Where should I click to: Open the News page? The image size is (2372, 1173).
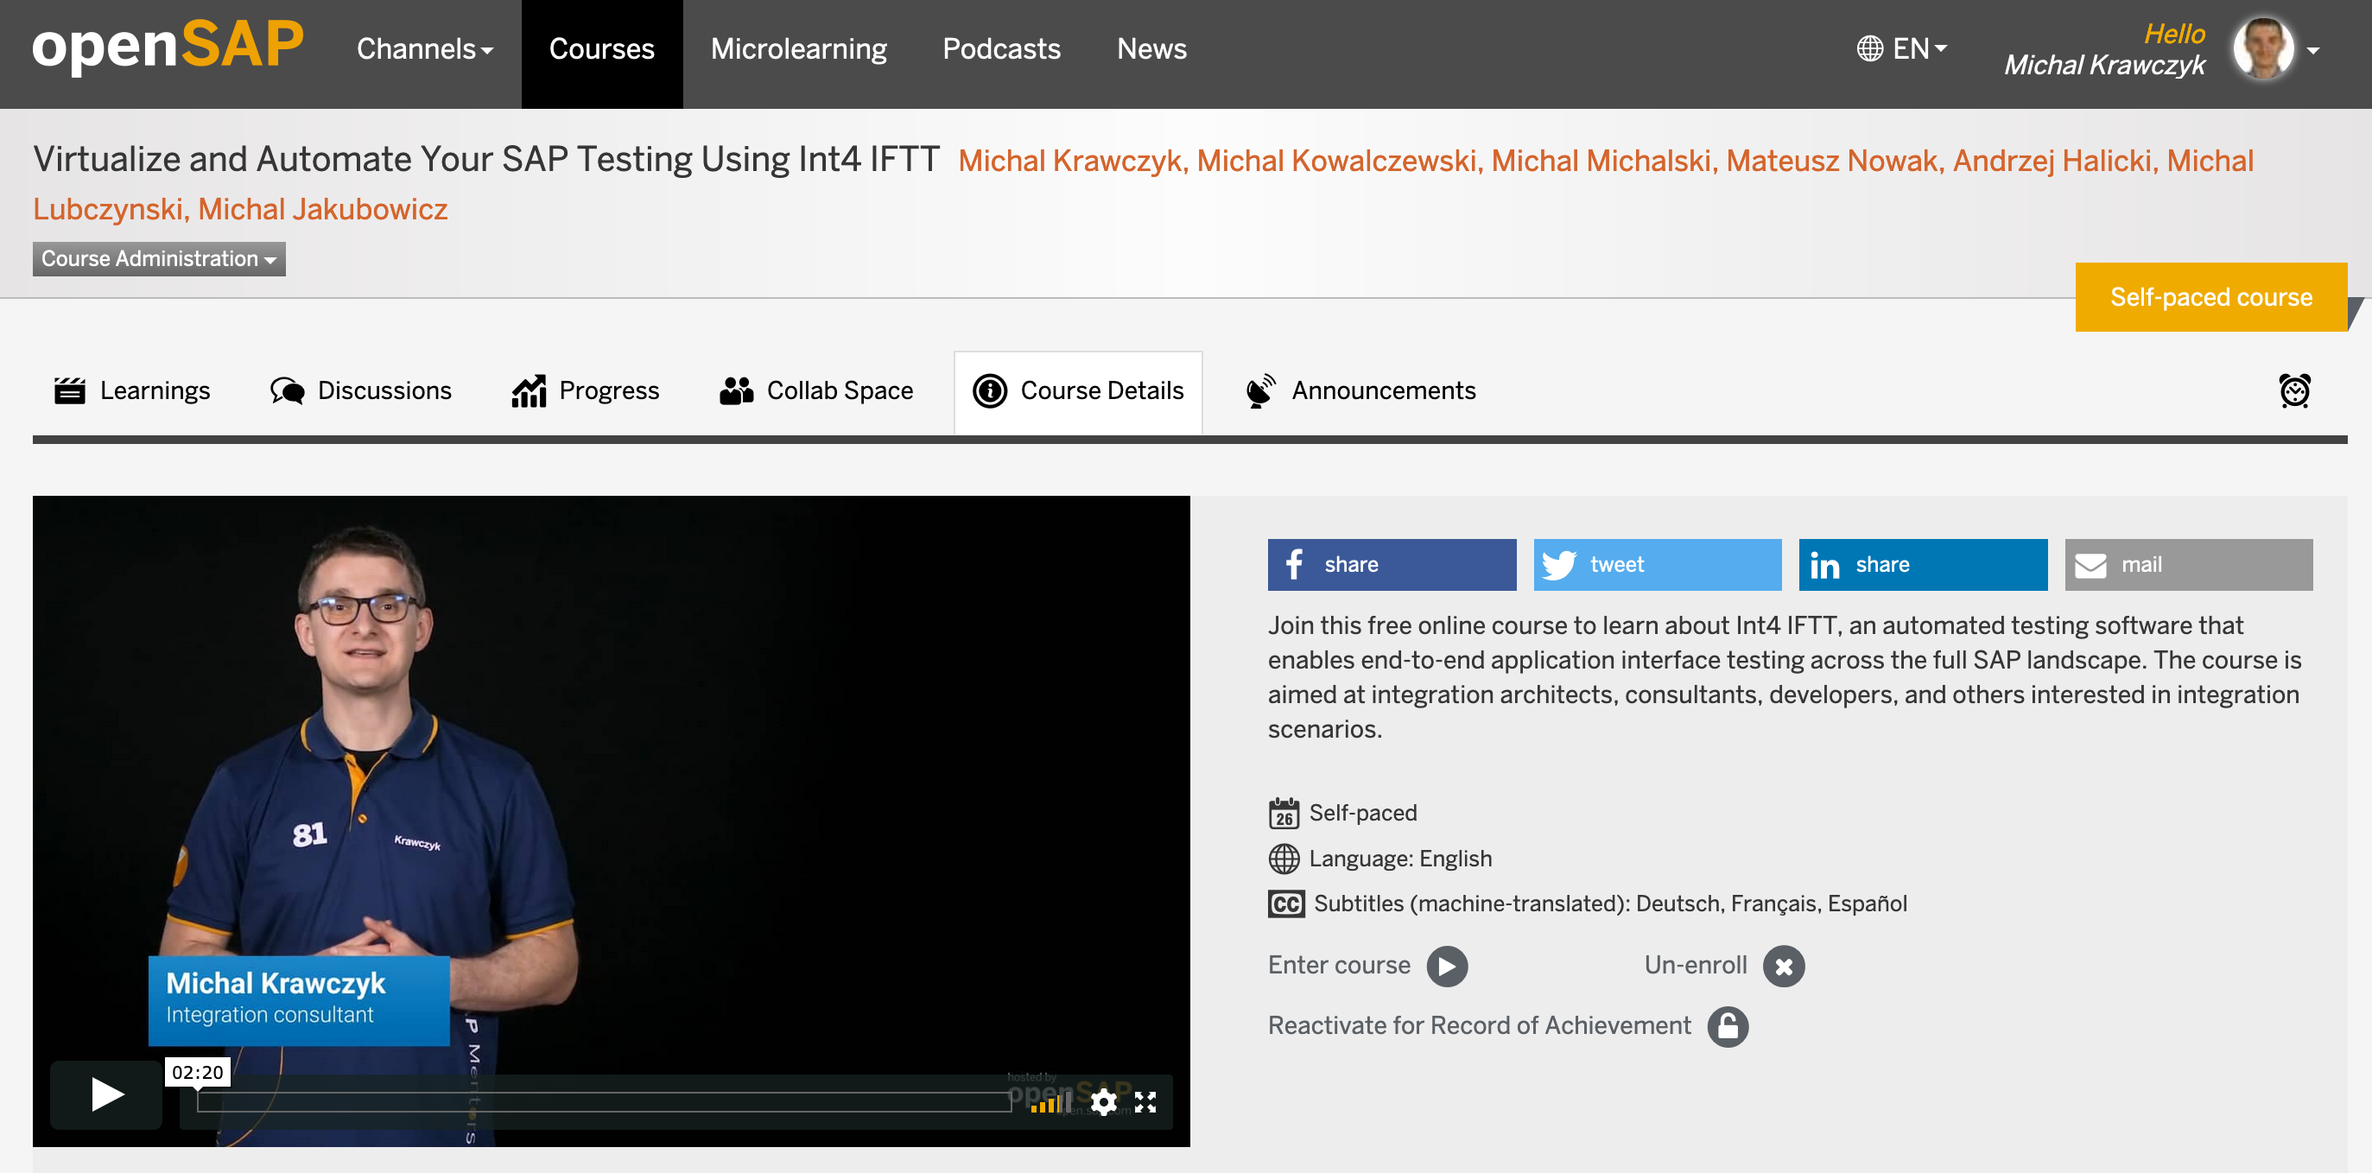click(x=1151, y=48)
